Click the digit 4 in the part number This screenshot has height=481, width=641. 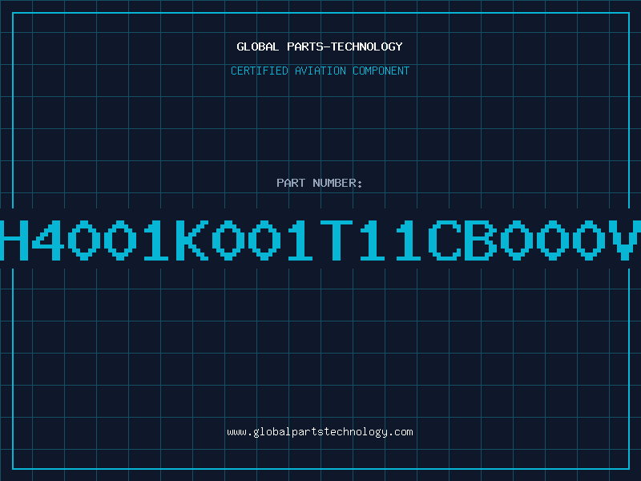pyautogui.click(x=48, y=240)
